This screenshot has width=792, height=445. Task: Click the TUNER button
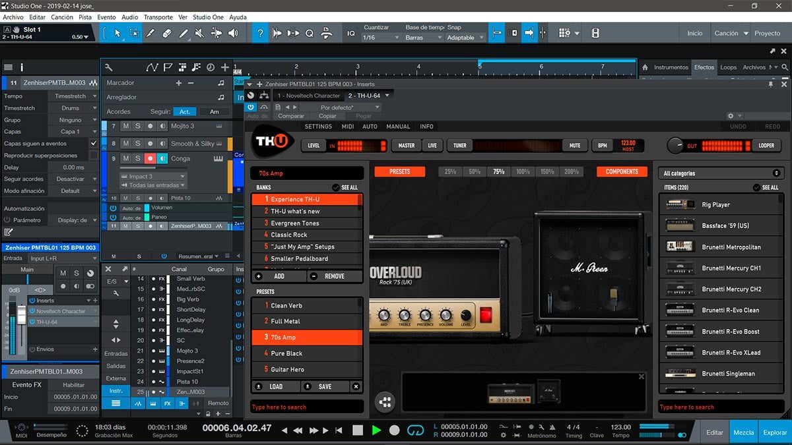[x=459, y=146]
